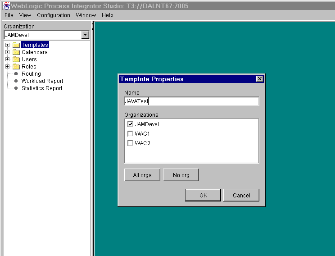The width and height of the screenshot is (335, 256).
Task: Click the Users folder icon
Action: click(16, 59)
